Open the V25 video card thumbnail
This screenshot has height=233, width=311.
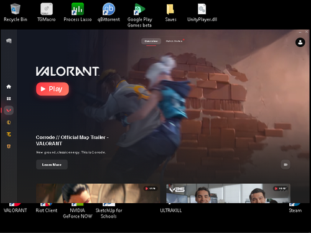click(228, 193)
